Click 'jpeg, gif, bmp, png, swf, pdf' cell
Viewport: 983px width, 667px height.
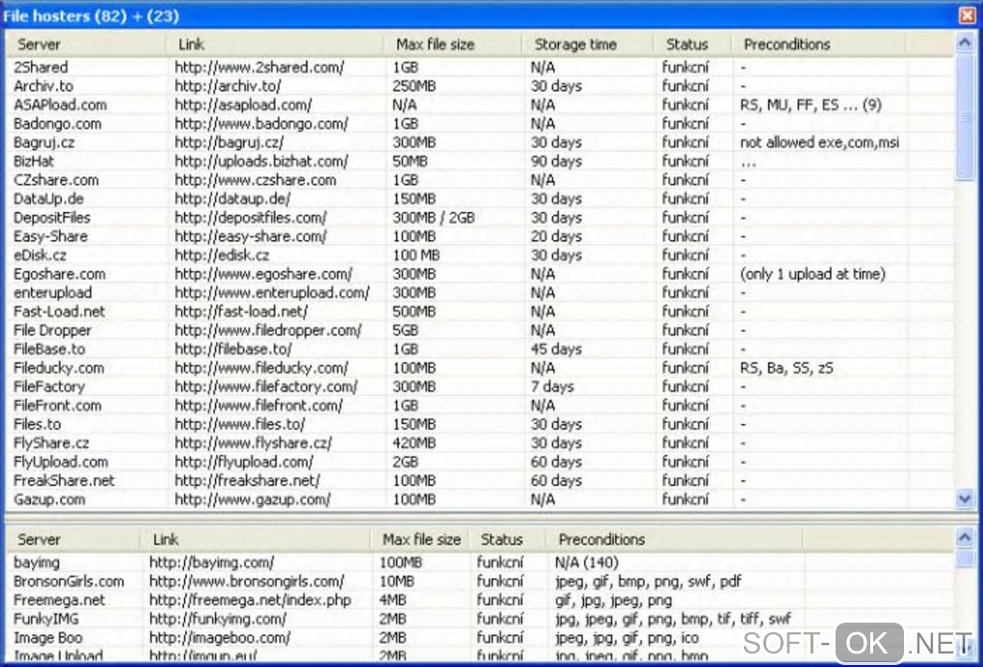[649, 581]
